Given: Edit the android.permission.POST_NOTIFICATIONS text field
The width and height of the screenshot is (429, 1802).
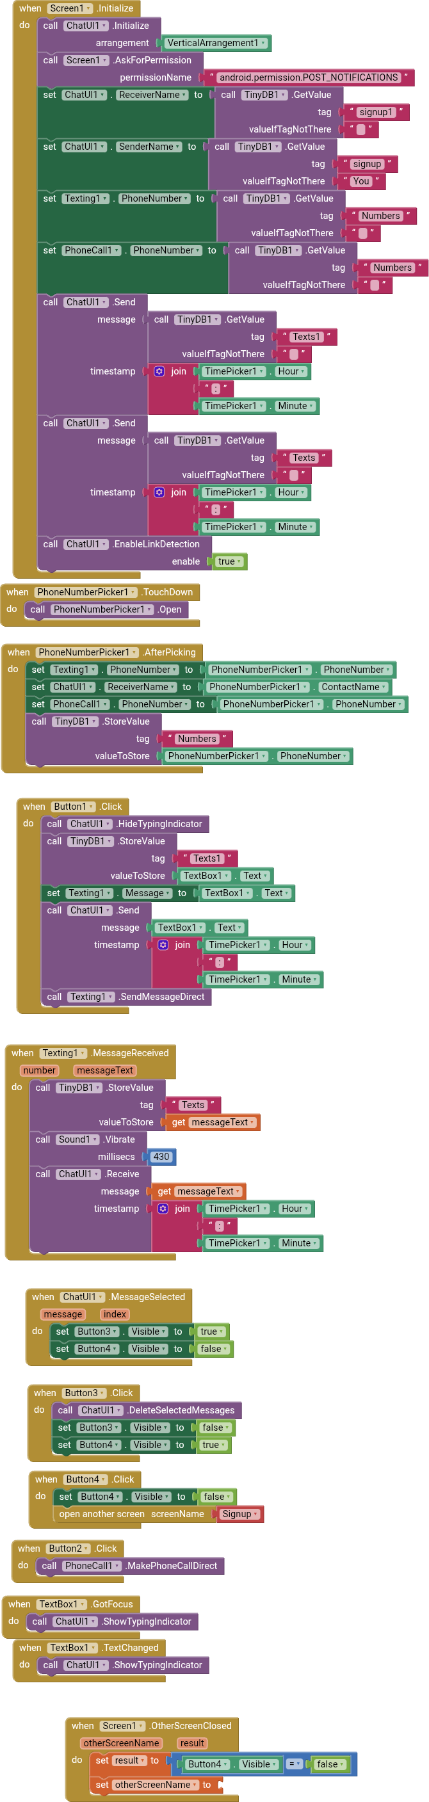Looking at the screenshot, I should tap(309, 77).
